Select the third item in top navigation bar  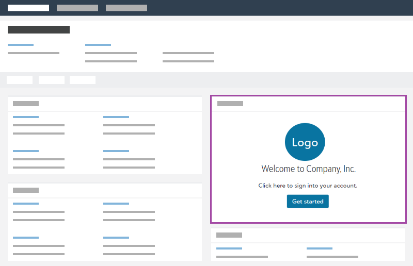pyautogui.click(x=126, y=8)
